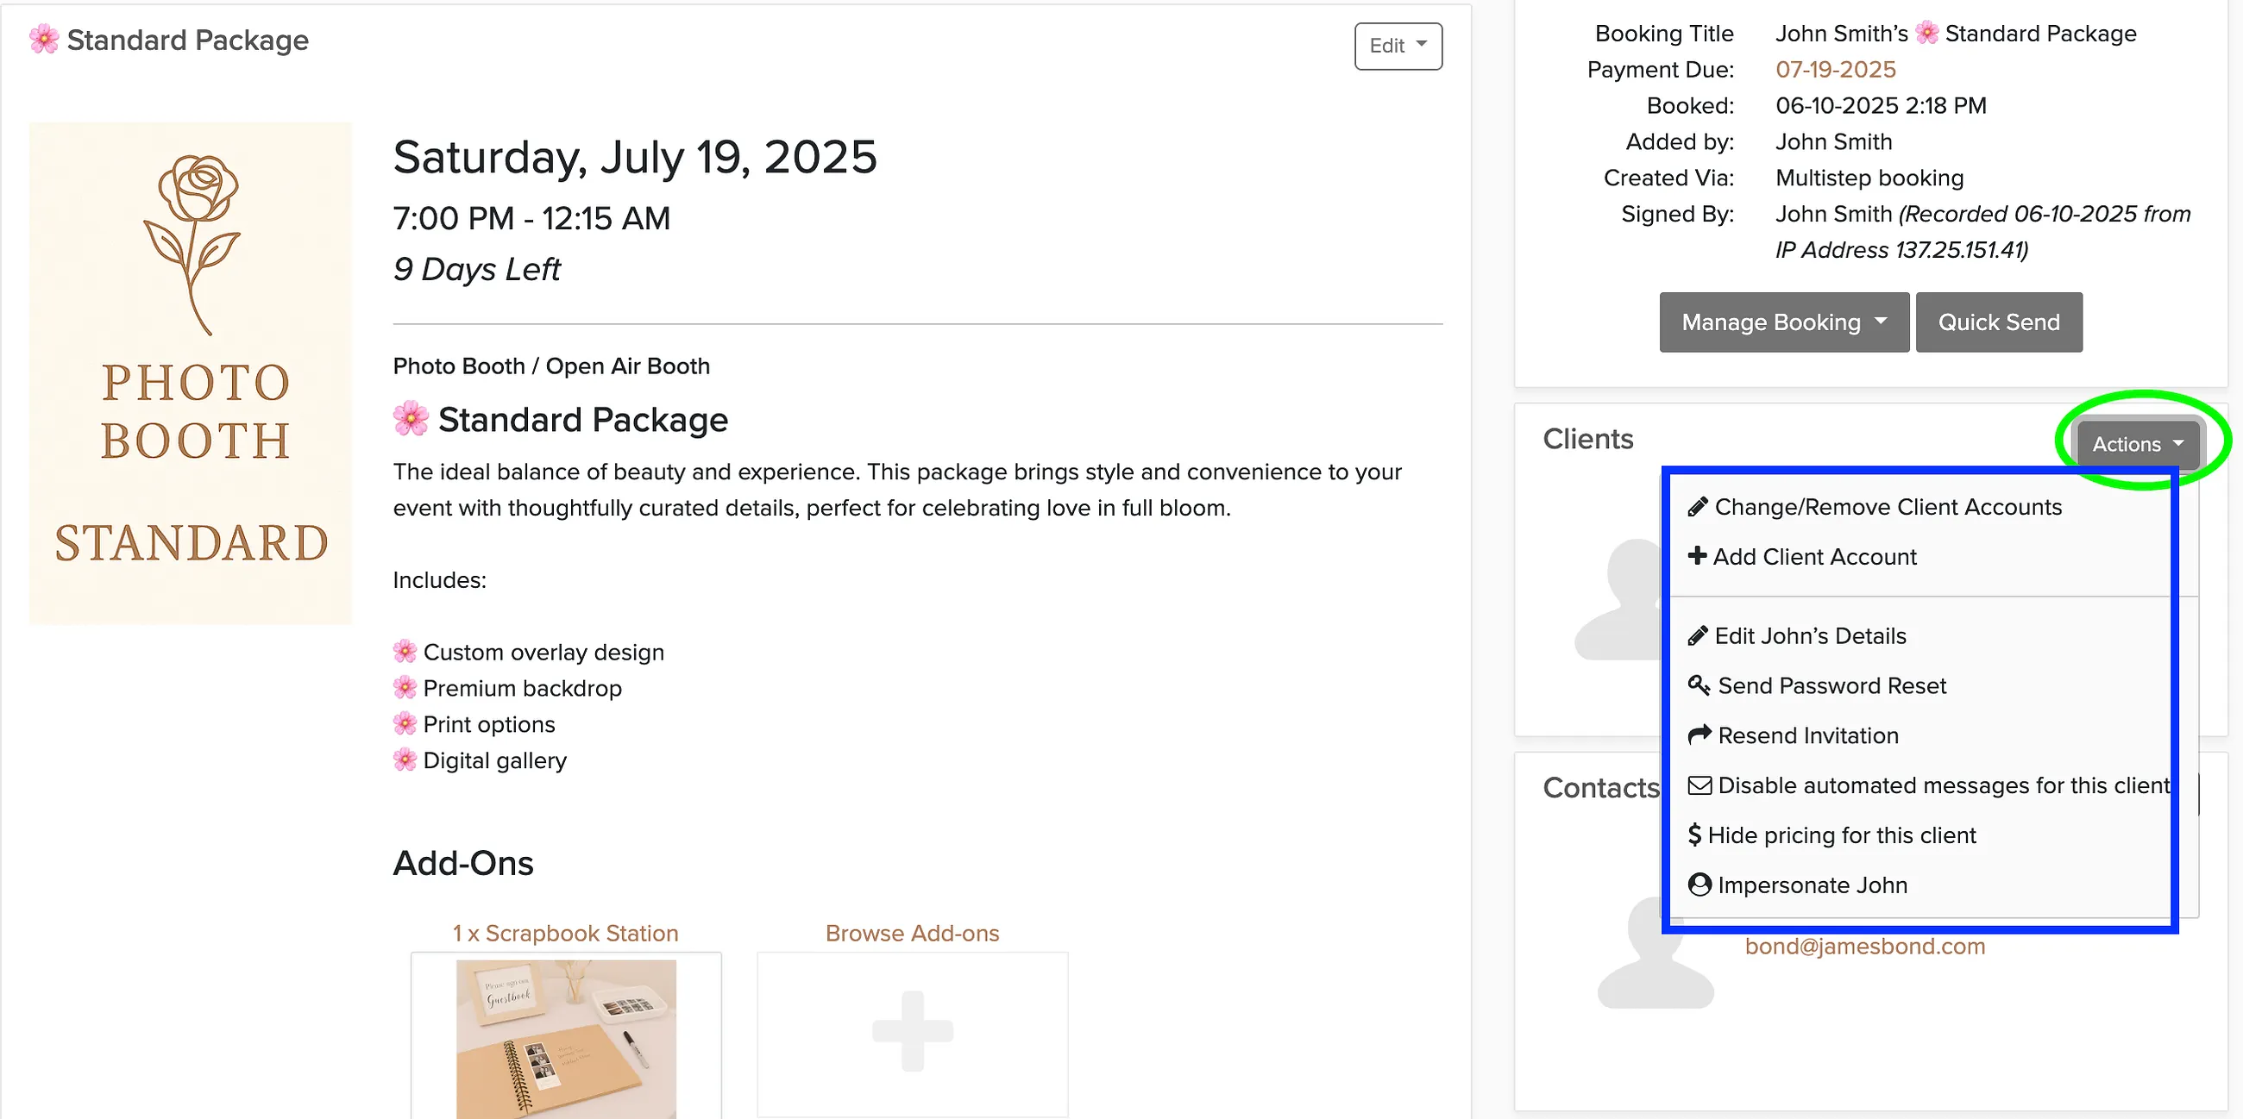Image resolution: width=2243 pixels, height=1119 pixels.
Task: Click envelope icon for Disable automated messages
Action: [x=1699, y=785]
